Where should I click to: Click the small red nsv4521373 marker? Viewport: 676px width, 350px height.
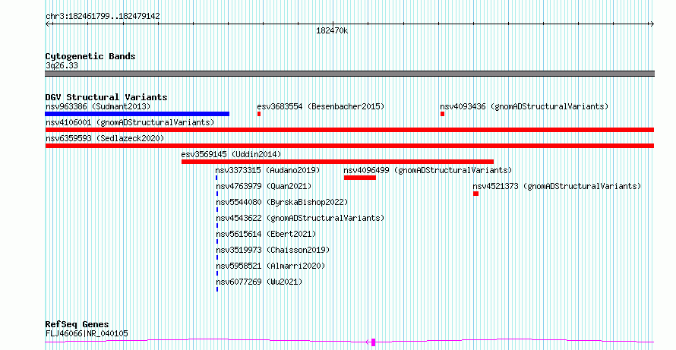coord(476,194)
